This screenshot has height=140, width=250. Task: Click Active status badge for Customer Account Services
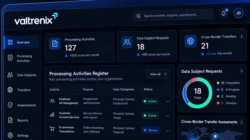point(150,116)
